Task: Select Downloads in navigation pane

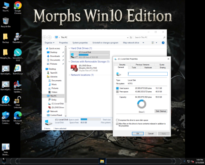Action: point(55,56)
